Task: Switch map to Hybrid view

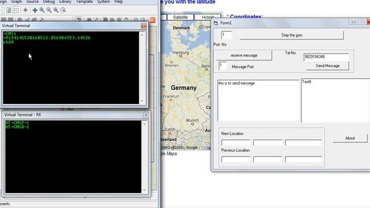Action: coord(208,17)
